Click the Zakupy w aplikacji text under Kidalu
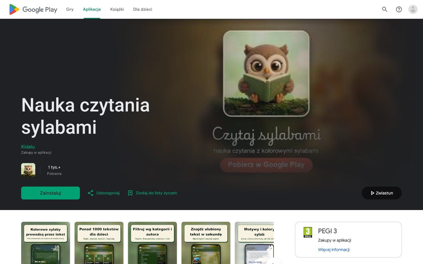 click(36, 153)
